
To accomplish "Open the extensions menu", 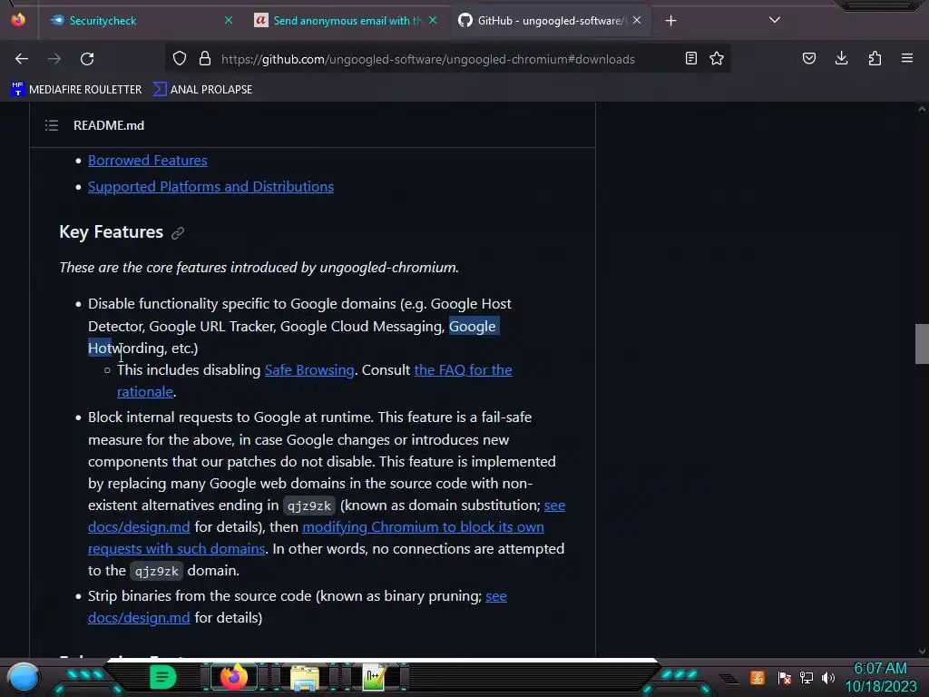I will (x=875, y=59).
